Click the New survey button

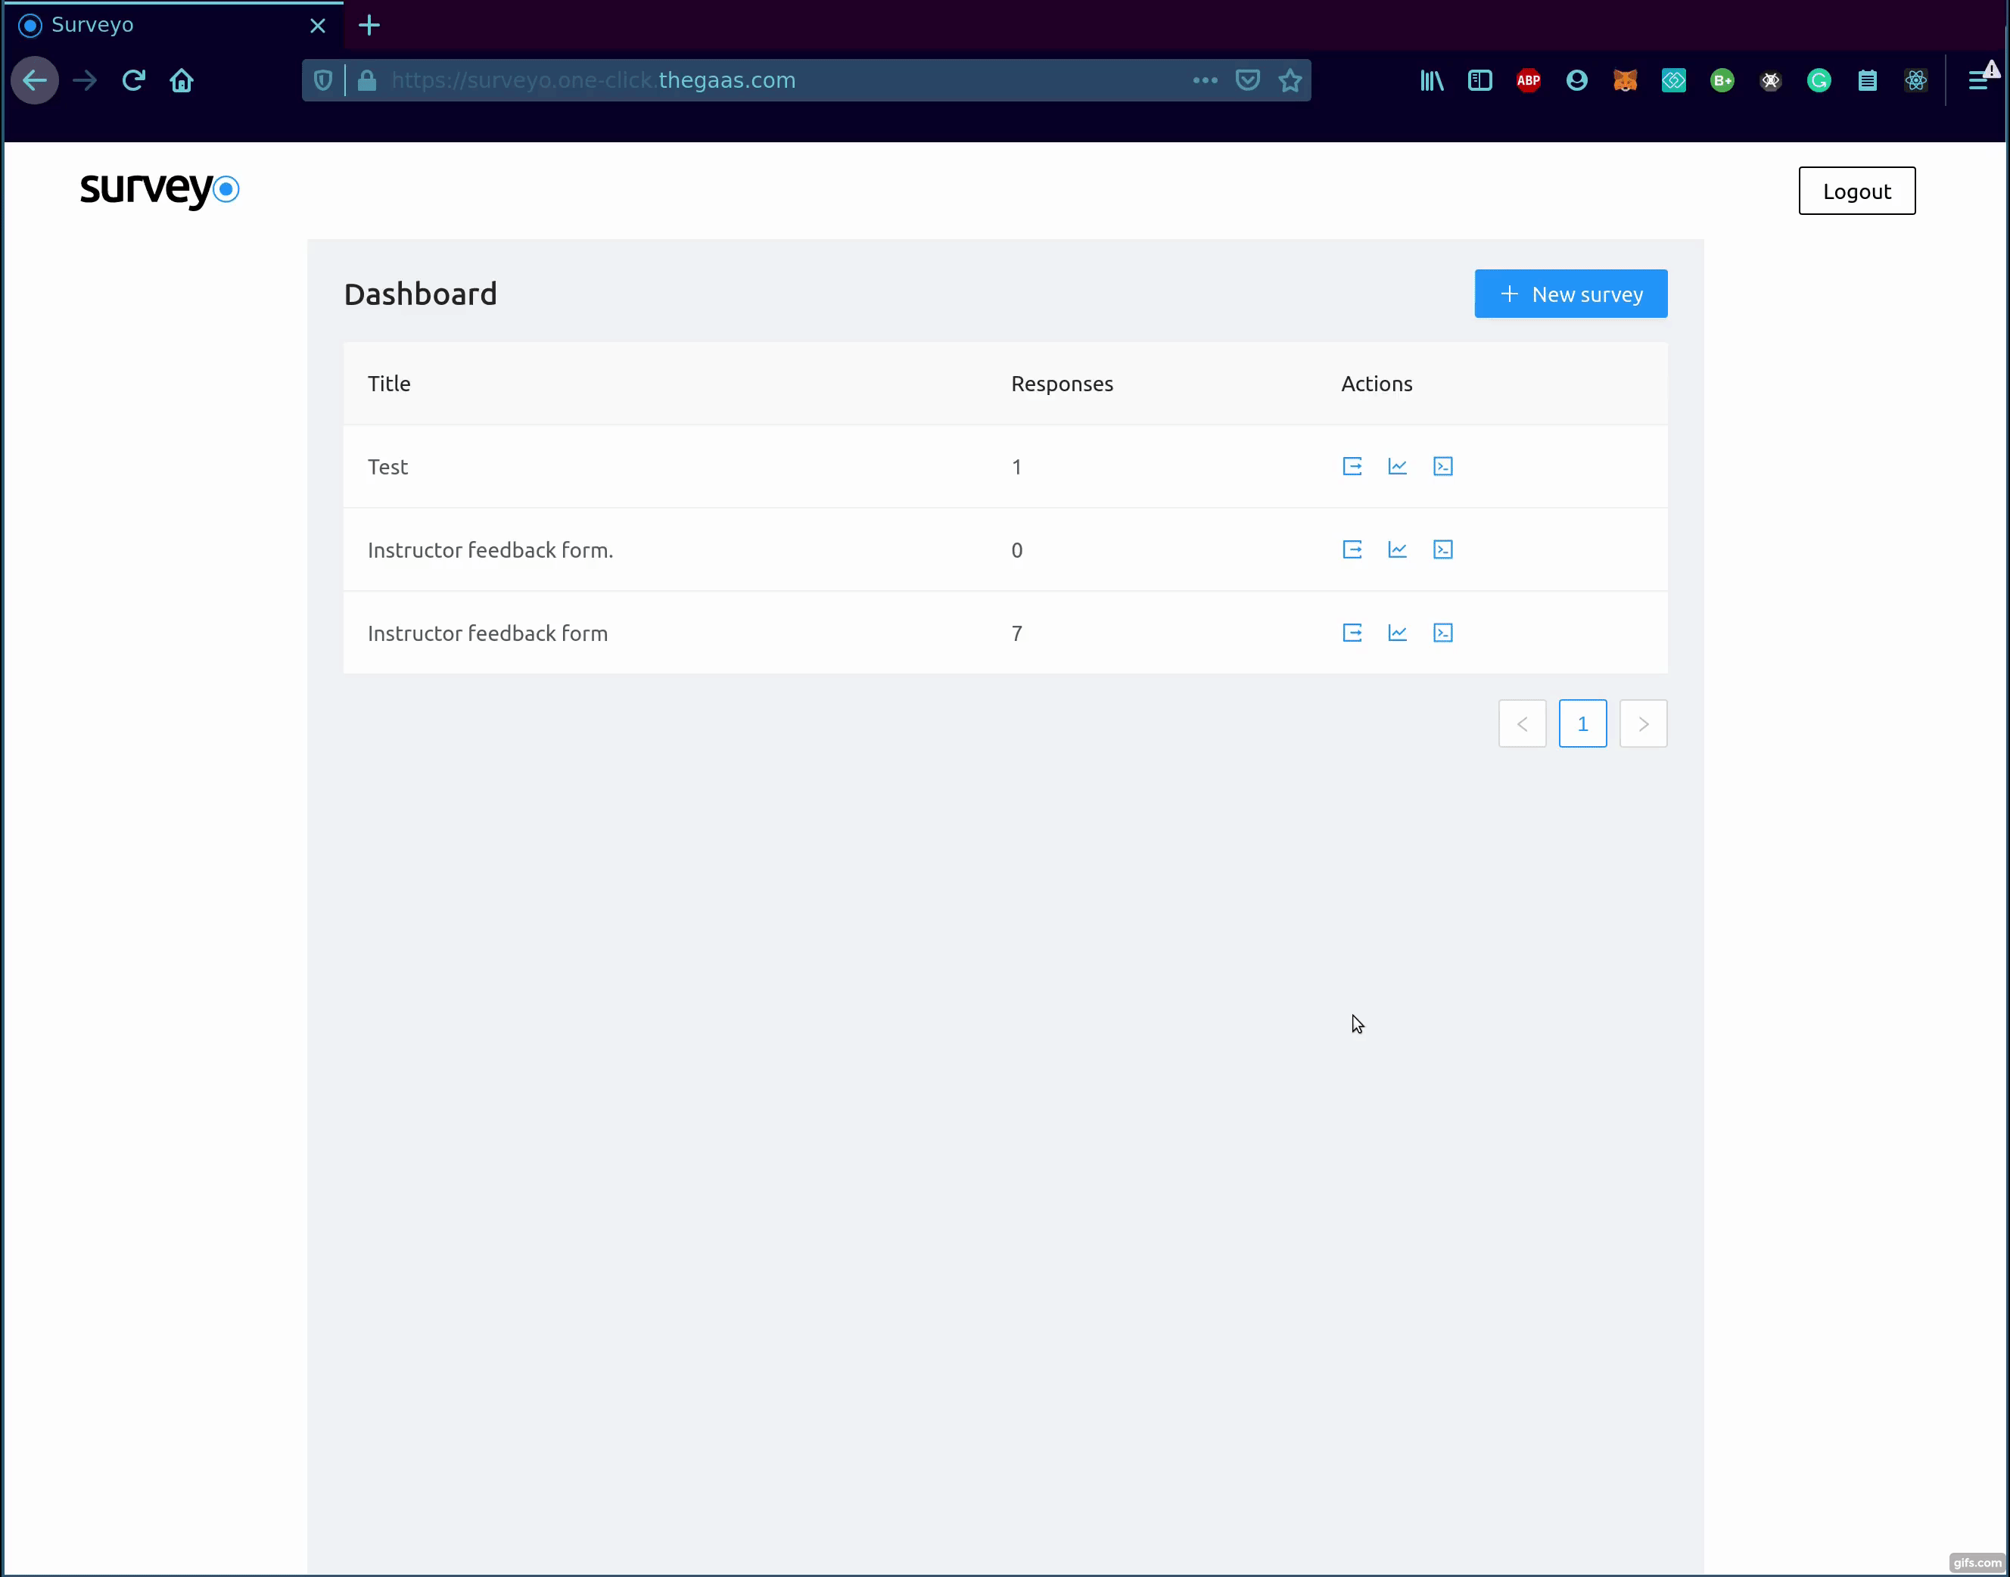pos(1570,294)
